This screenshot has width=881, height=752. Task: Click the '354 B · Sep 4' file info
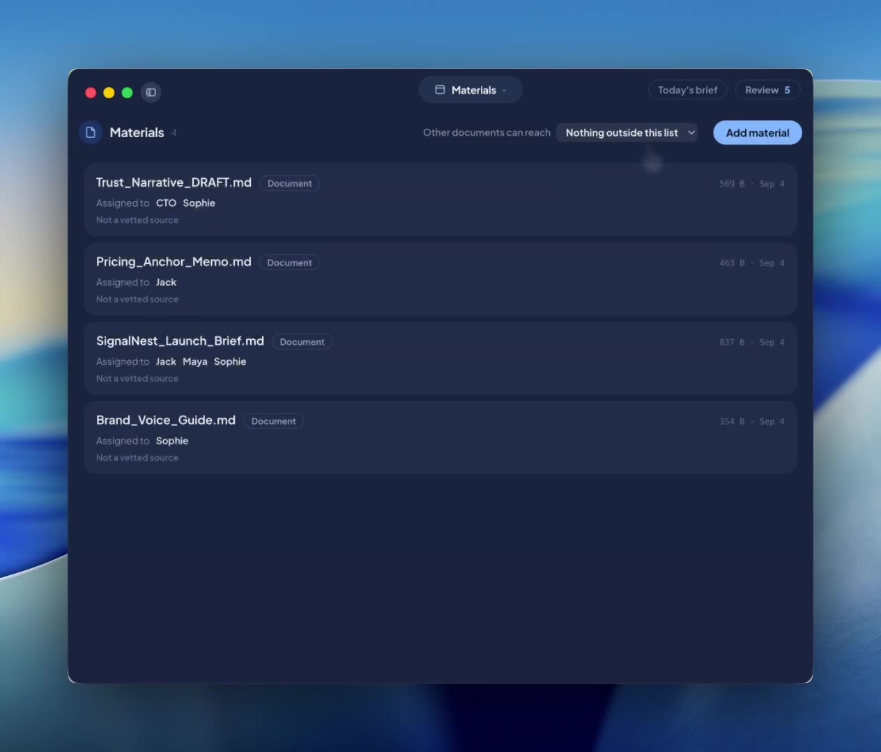click(x=752, y=422)
